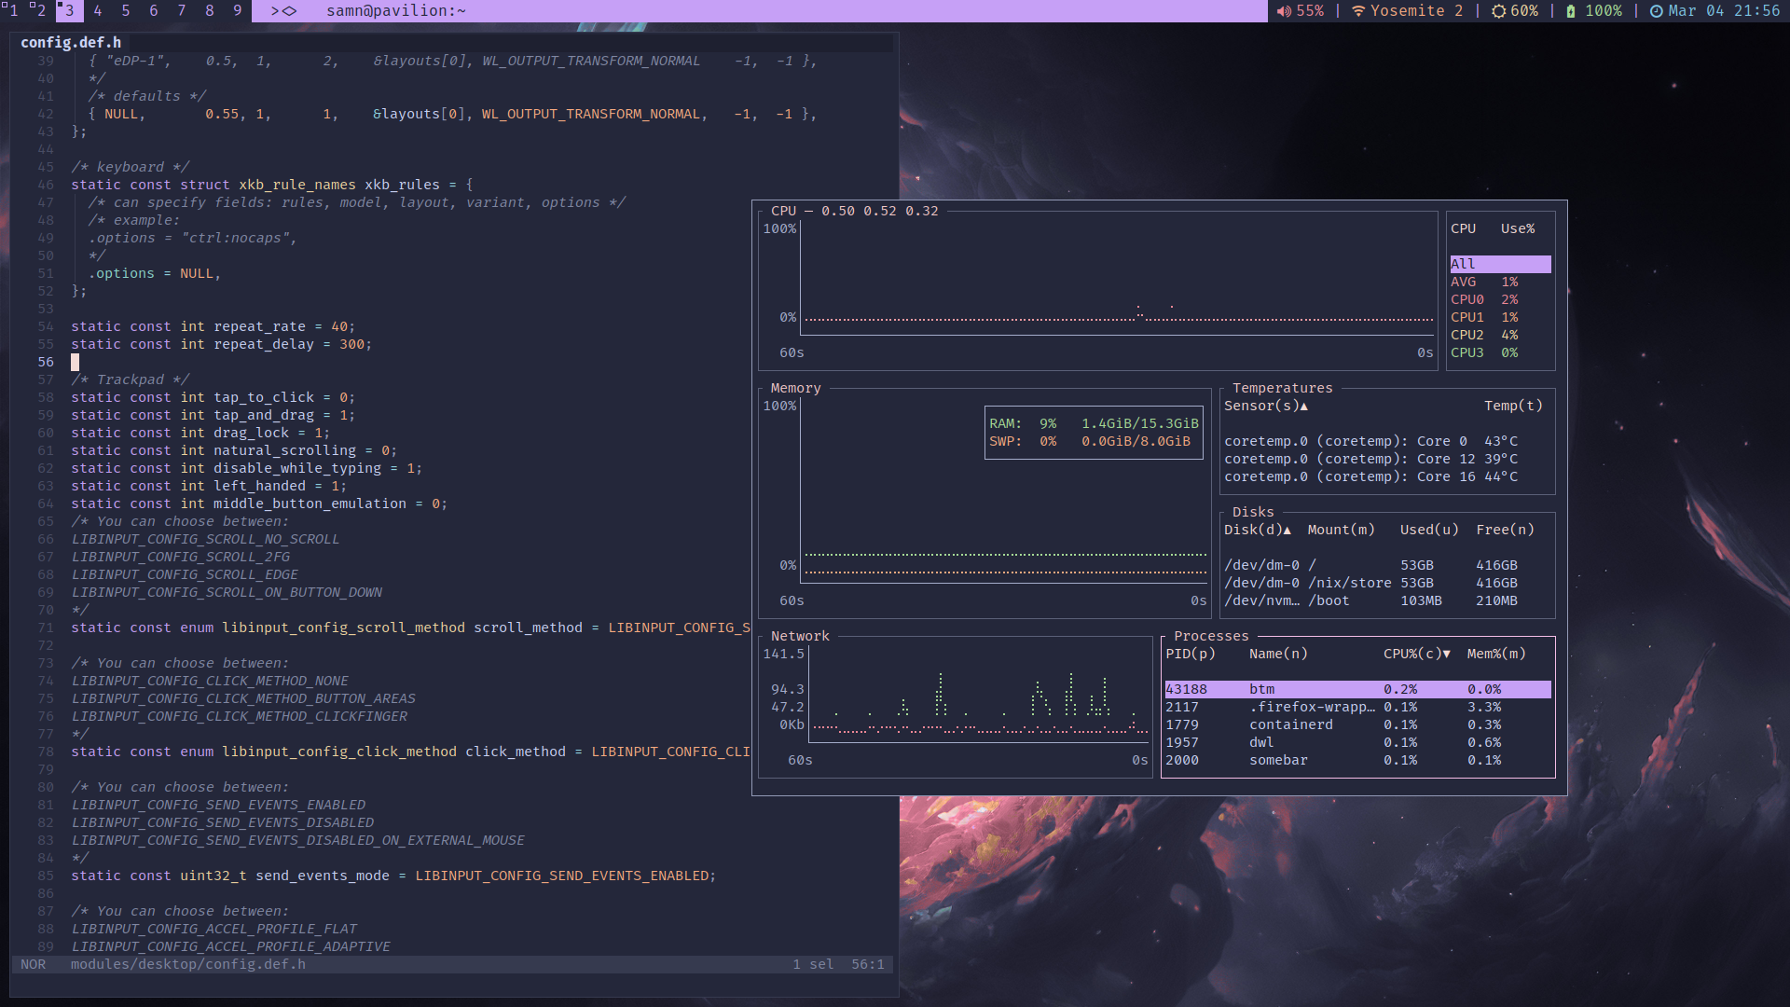The image size is (1790, 1007).
Task: Select the btm process row
Action: [1357, 689]
